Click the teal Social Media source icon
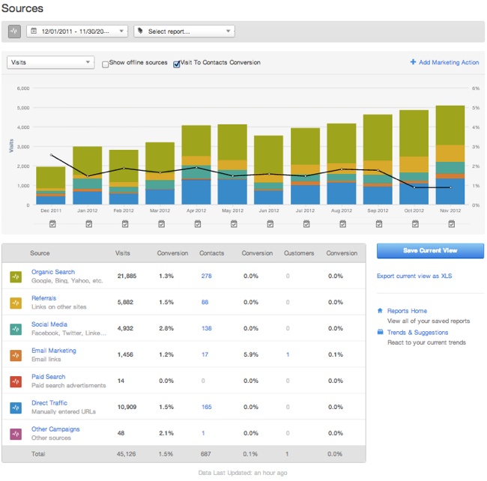 (16, 329)
